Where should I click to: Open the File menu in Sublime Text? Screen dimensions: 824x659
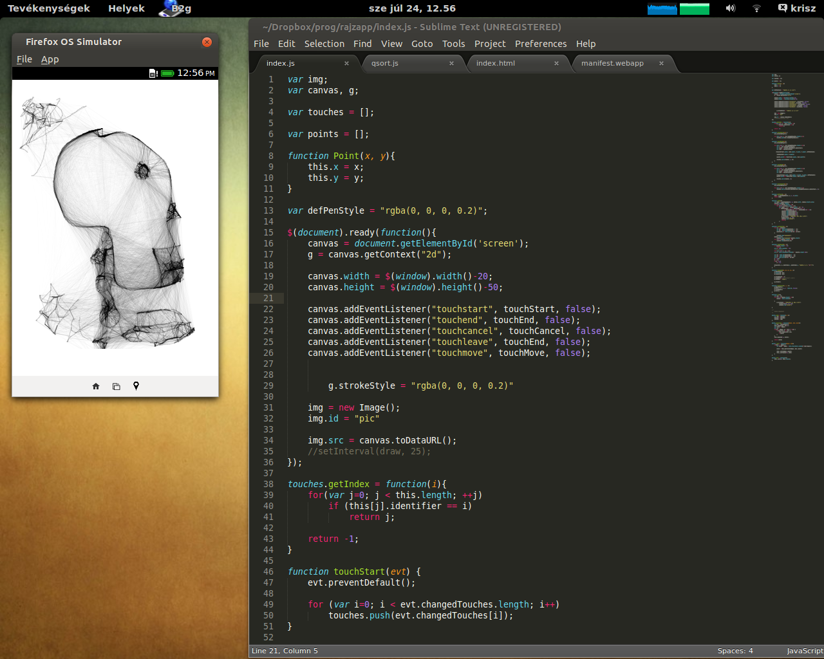point(261,44)
